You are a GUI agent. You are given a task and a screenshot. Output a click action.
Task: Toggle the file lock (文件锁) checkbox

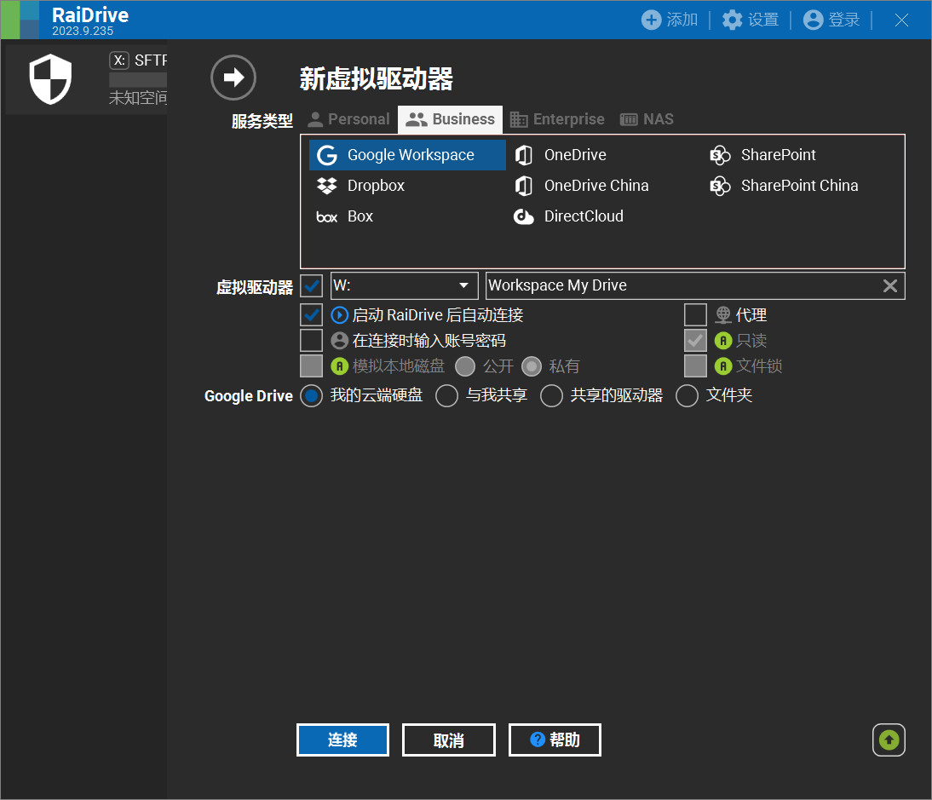pos(695,366)
